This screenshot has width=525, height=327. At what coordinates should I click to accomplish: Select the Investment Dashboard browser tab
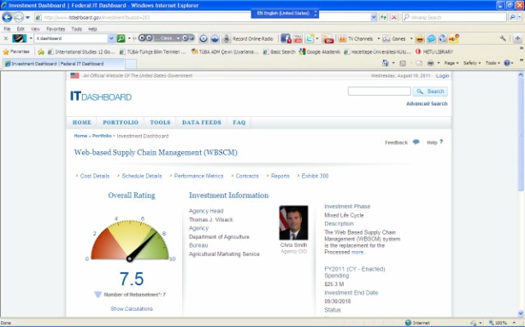tap(63, 63)
